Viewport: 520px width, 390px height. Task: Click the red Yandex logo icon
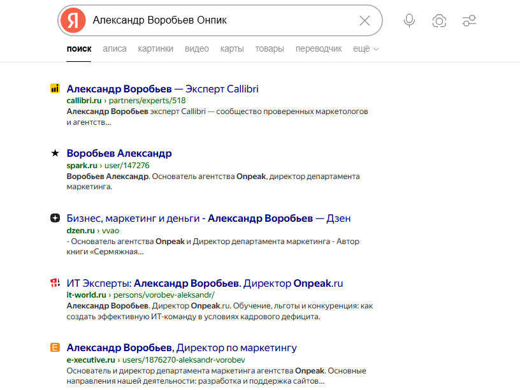tap(73, 20)
